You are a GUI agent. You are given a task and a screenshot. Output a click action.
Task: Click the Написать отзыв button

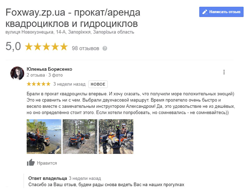(x=221, y=12)
